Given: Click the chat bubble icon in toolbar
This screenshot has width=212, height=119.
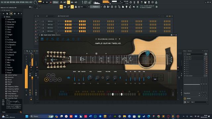Looking at the screenshot, I should [152, 2].
